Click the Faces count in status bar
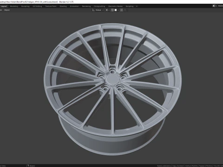 (205, 166)
